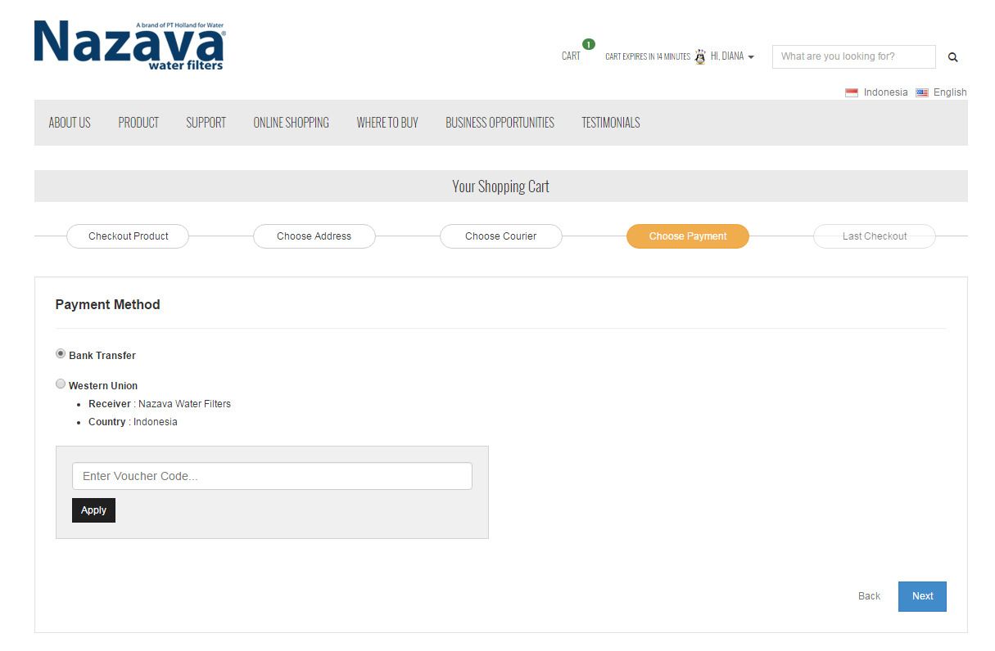995x651 pixels.
Task: Go to Online Shopping menu
Action: point(291,123)
